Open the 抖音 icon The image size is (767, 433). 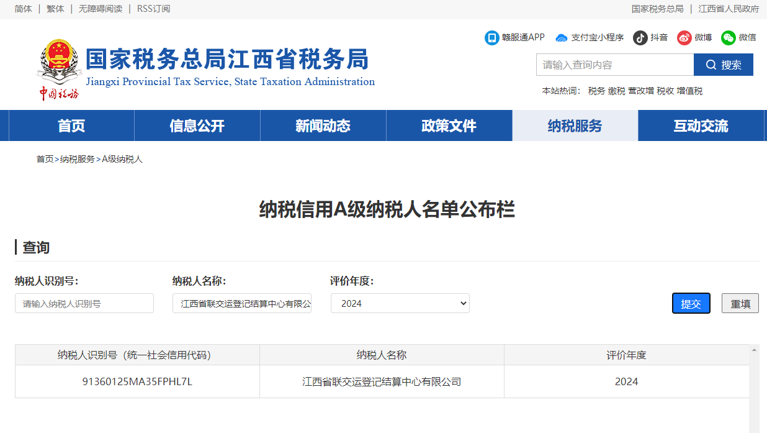pyautogui.click(x=640, y=38)
